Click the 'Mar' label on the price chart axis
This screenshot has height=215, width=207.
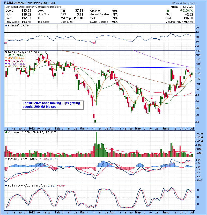(x=82, y=128)
